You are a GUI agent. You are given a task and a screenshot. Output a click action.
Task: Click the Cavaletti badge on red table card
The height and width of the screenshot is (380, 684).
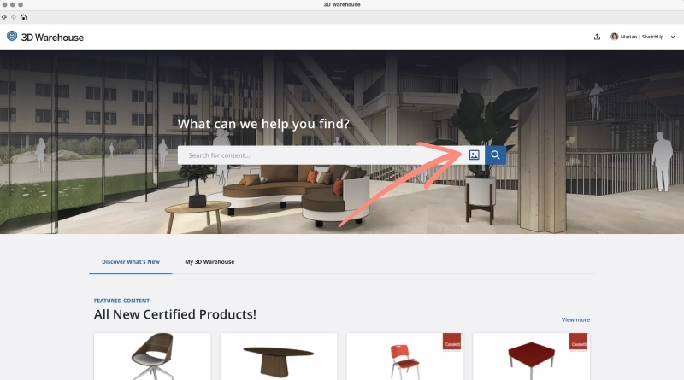(x=579, y=342)
